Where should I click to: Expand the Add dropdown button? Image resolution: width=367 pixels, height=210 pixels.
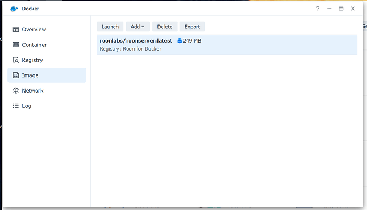(138, 27)
